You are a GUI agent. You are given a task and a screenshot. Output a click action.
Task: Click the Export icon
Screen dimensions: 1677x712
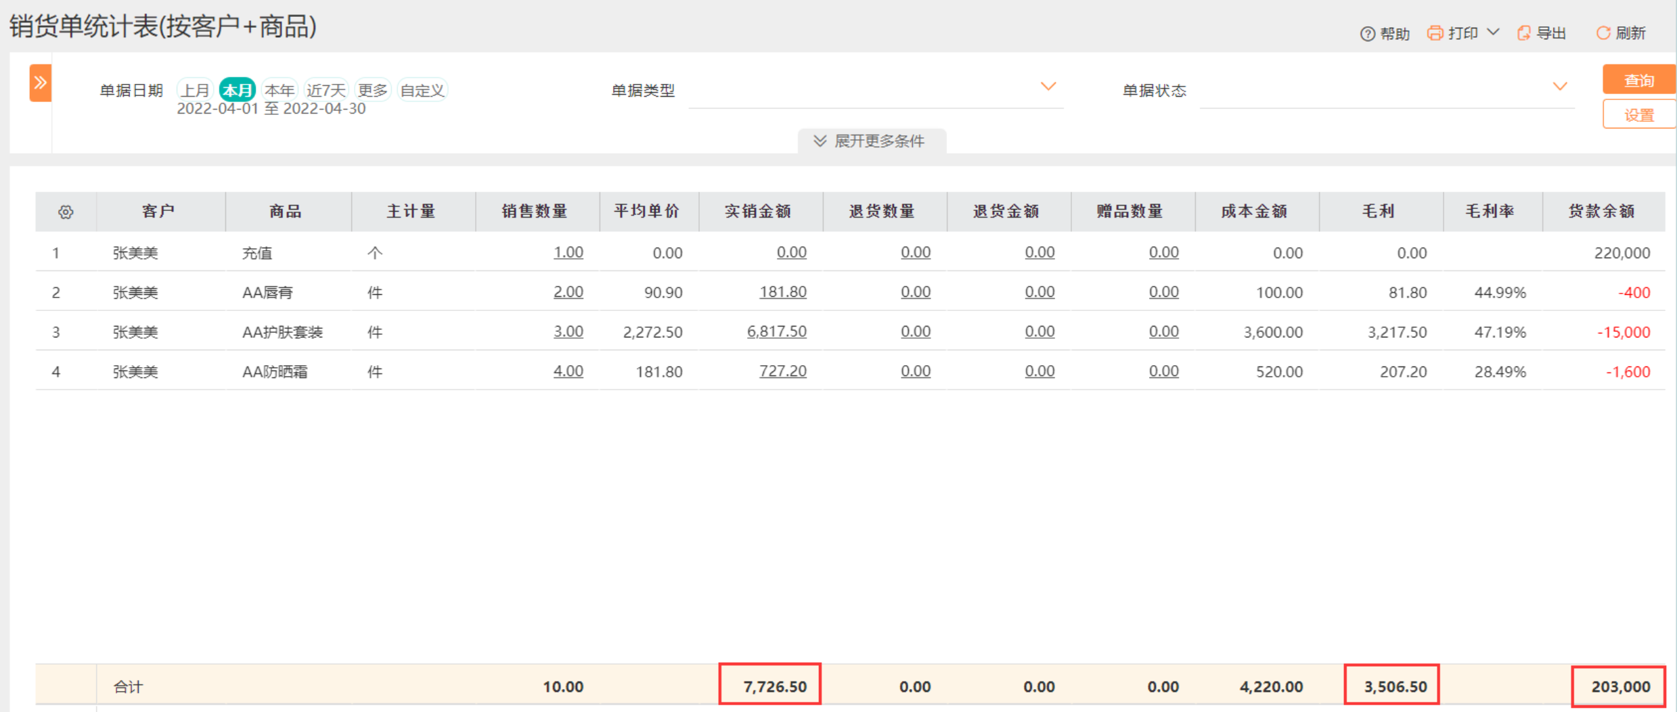(1523, 33)
